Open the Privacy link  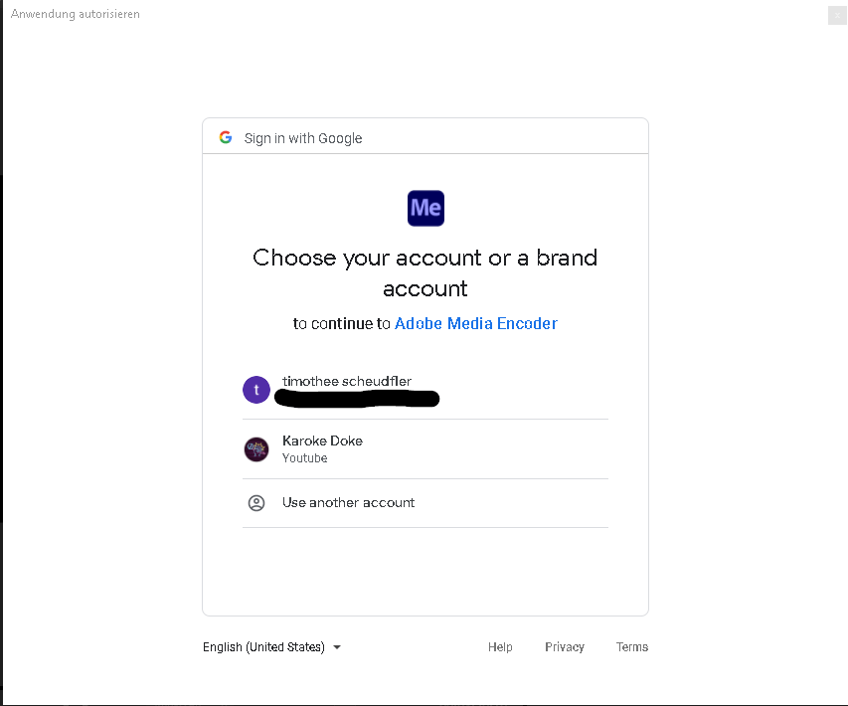pos(565,647)
